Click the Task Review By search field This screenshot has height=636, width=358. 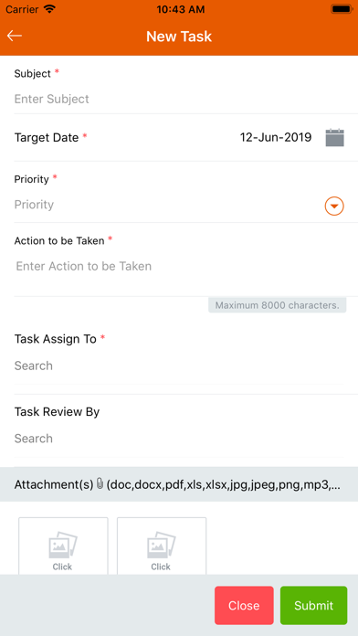click(179, 439)
